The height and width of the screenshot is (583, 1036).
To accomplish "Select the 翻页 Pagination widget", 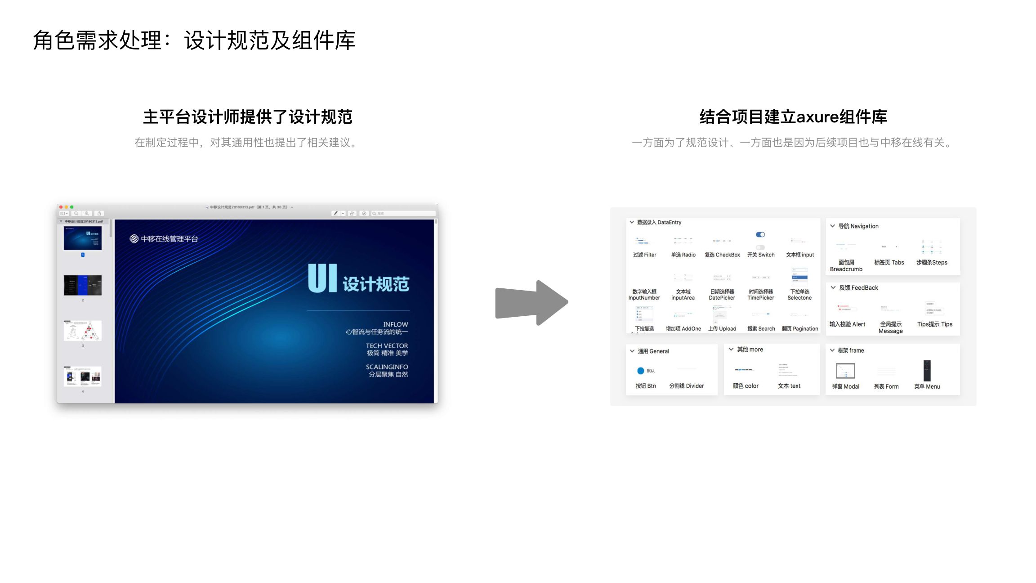I will (800, 322).
